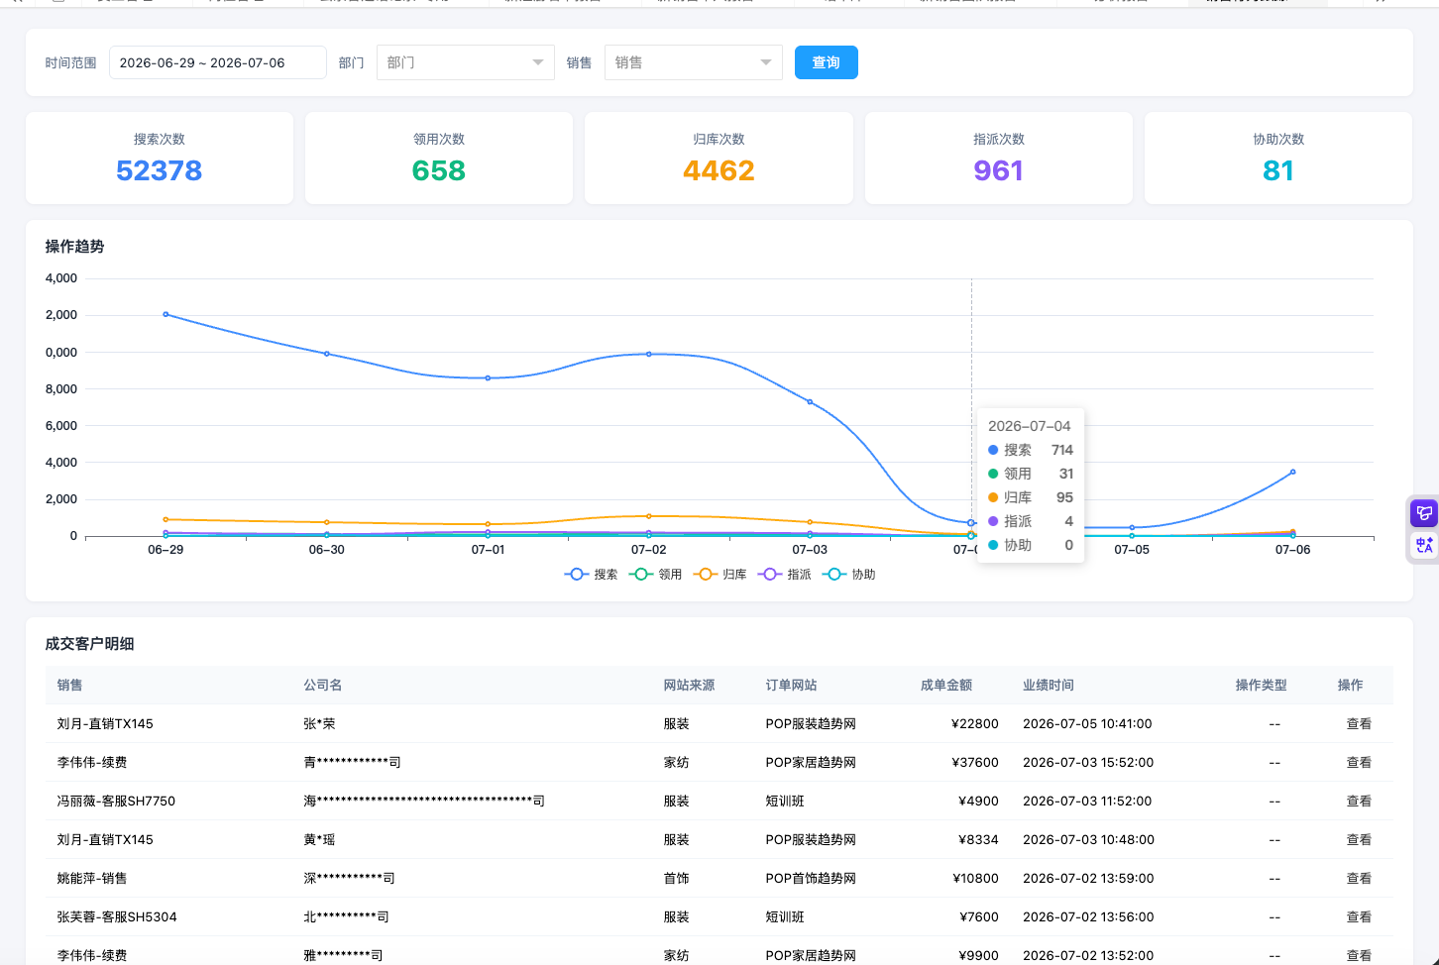View details of the ¥4900 短训班 order
This screenshot has width=1439, height=965.
[x=1359, y=802]
